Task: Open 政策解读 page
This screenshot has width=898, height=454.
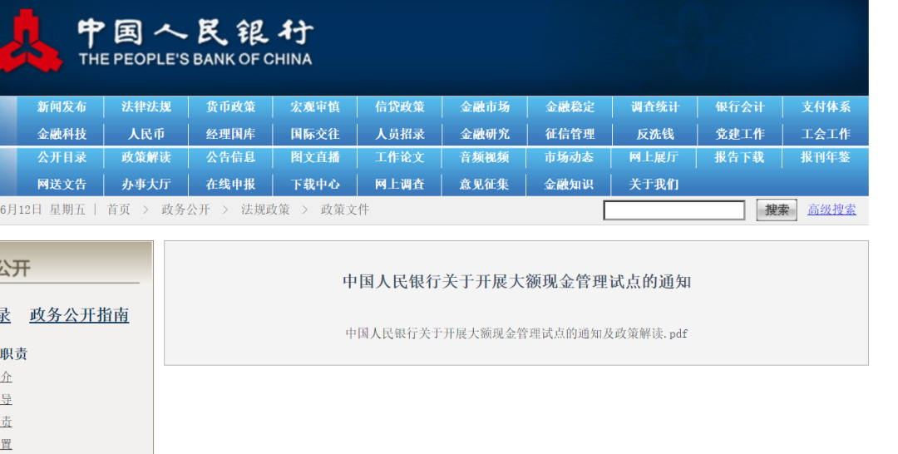Action: (x=146, y=157)
